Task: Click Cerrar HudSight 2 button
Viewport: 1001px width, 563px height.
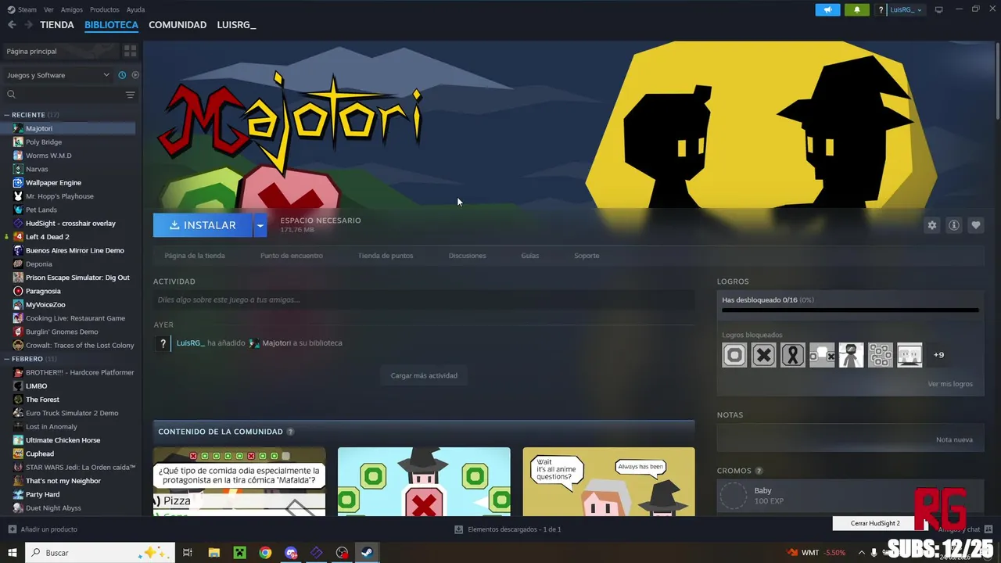Action: 875,523
